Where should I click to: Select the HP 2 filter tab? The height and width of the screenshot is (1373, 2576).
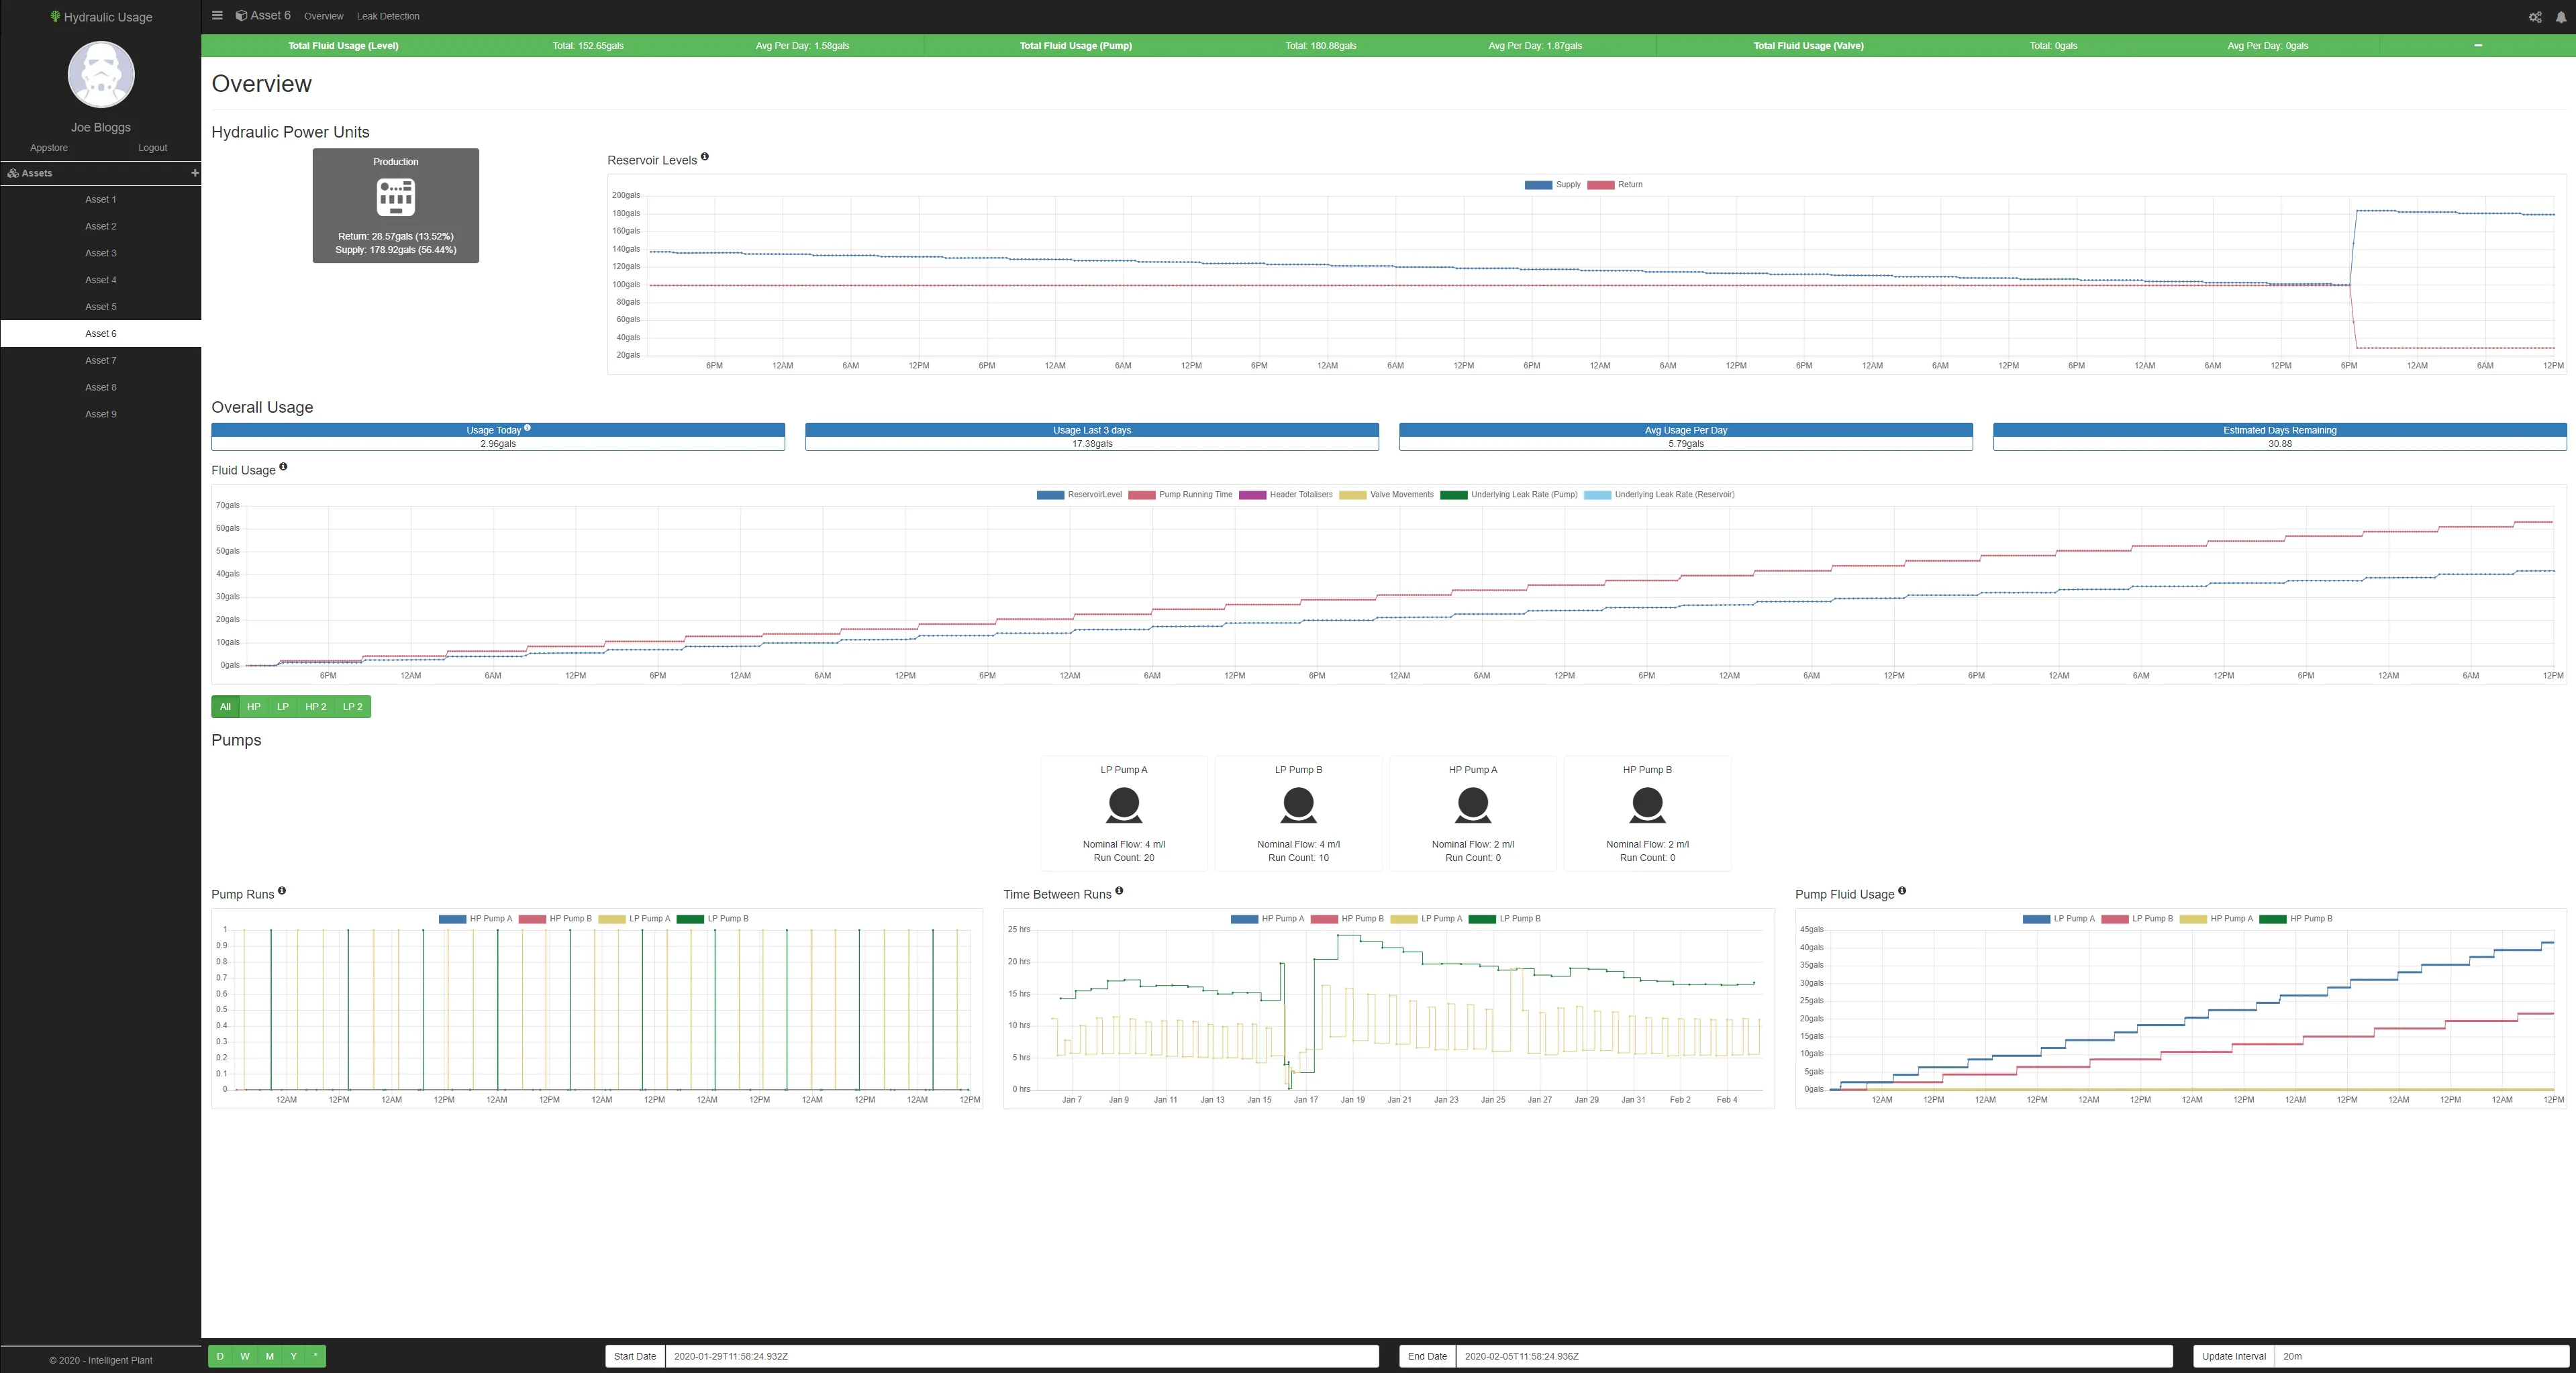point(315,707)
